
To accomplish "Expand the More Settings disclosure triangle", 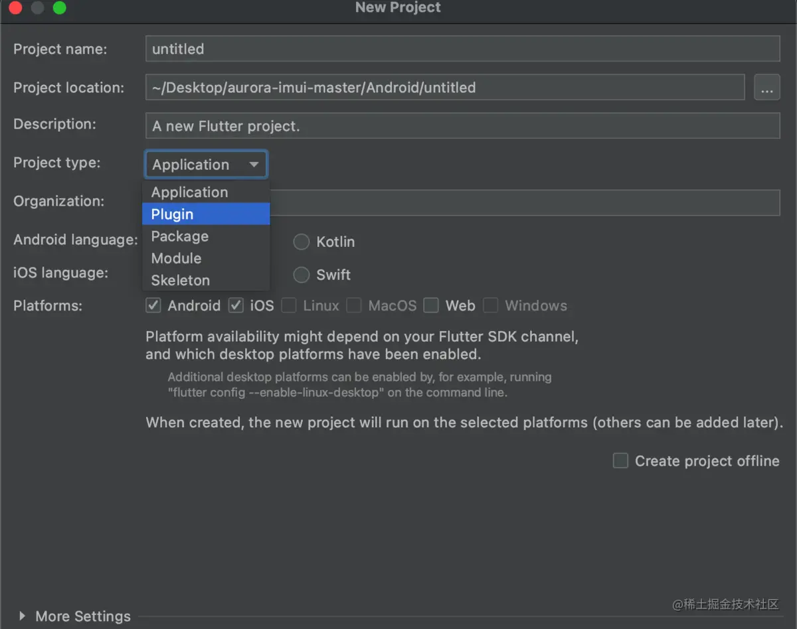I will tap(23, 616).
